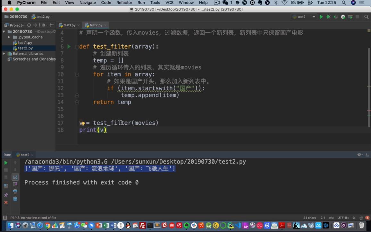Open the VCS menu

169,3
